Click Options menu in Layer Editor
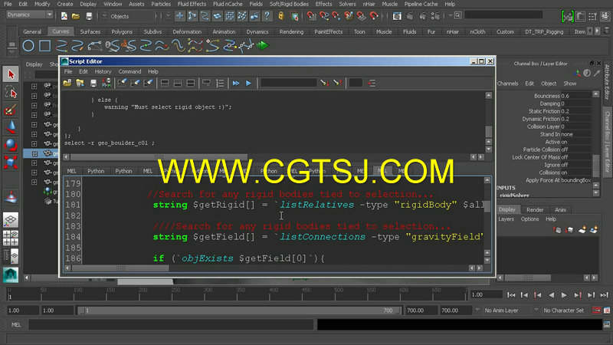 (529, 219)
